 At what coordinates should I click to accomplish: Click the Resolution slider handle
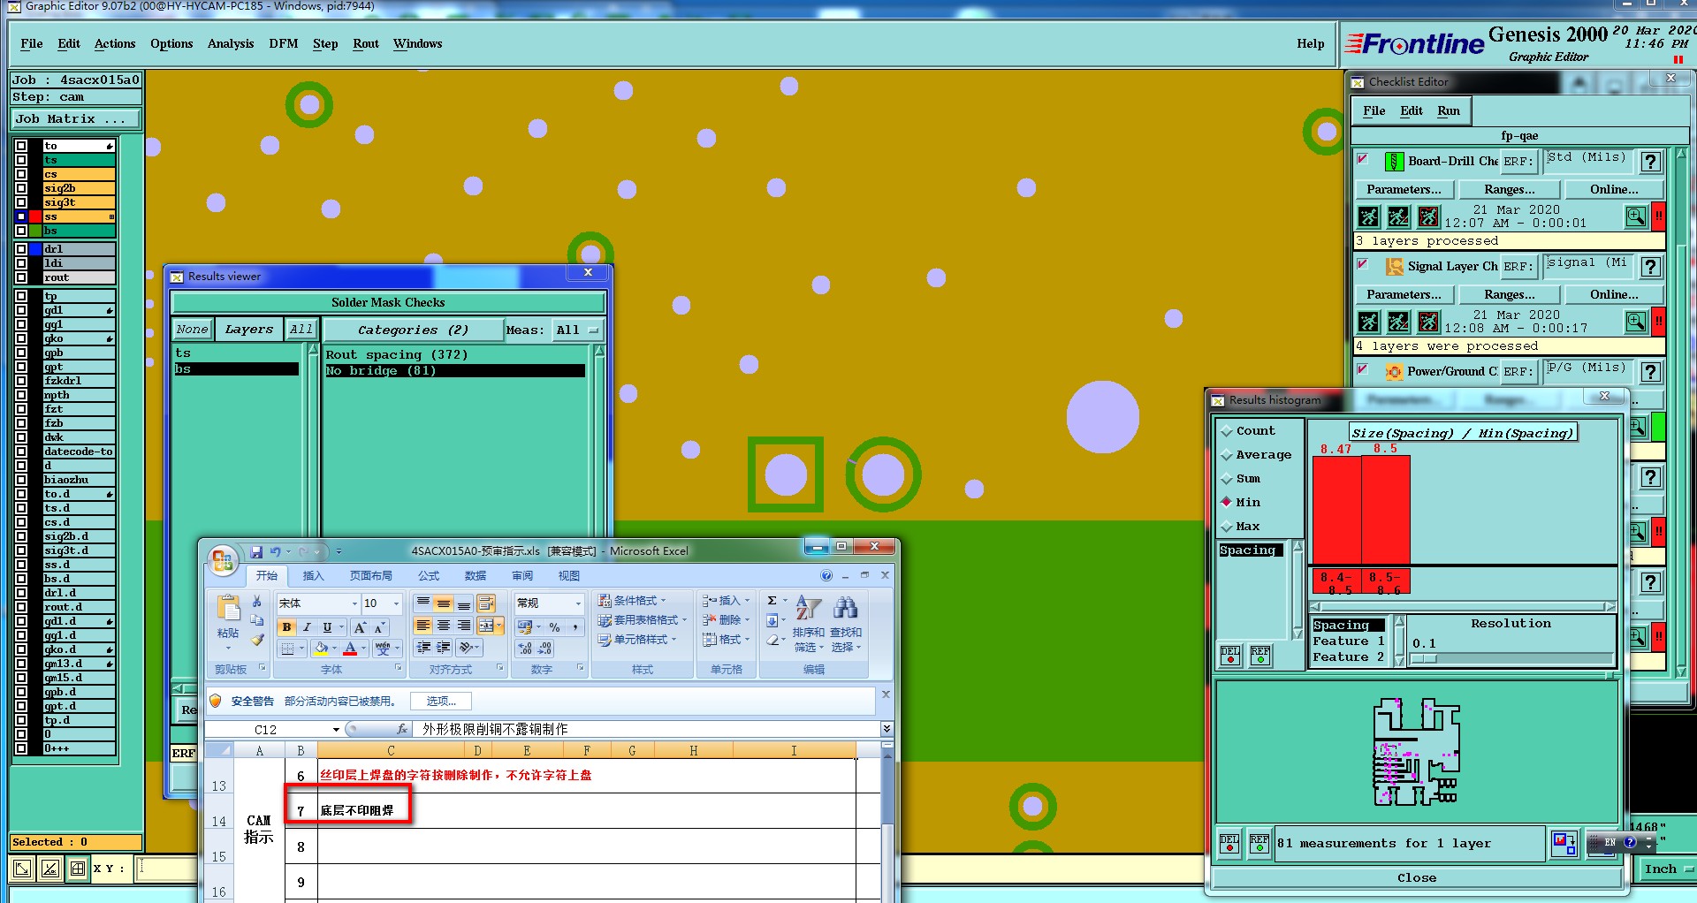1424,659
